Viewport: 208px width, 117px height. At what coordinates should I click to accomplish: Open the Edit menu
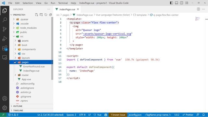[17, 3]
